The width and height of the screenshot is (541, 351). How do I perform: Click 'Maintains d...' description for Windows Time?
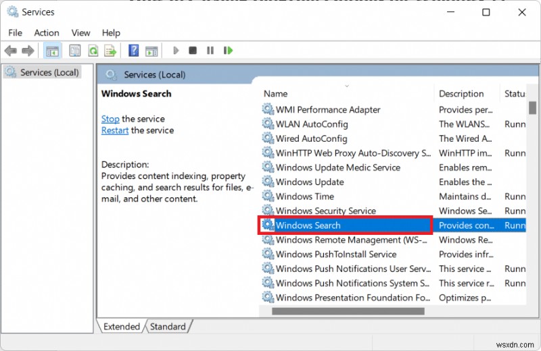point(465,196)
